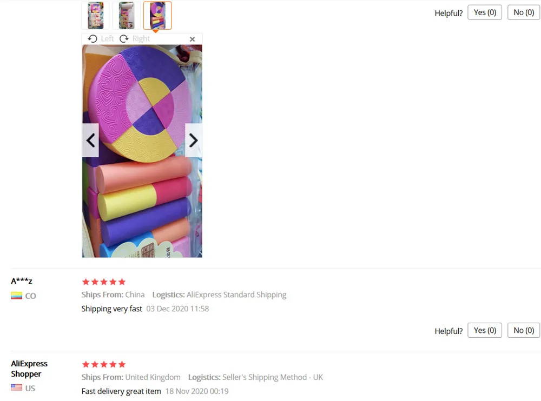Screen dimensions: 541x401
Task: Click the AliExpress Shopper reviewer name
Action: [29, 369]
